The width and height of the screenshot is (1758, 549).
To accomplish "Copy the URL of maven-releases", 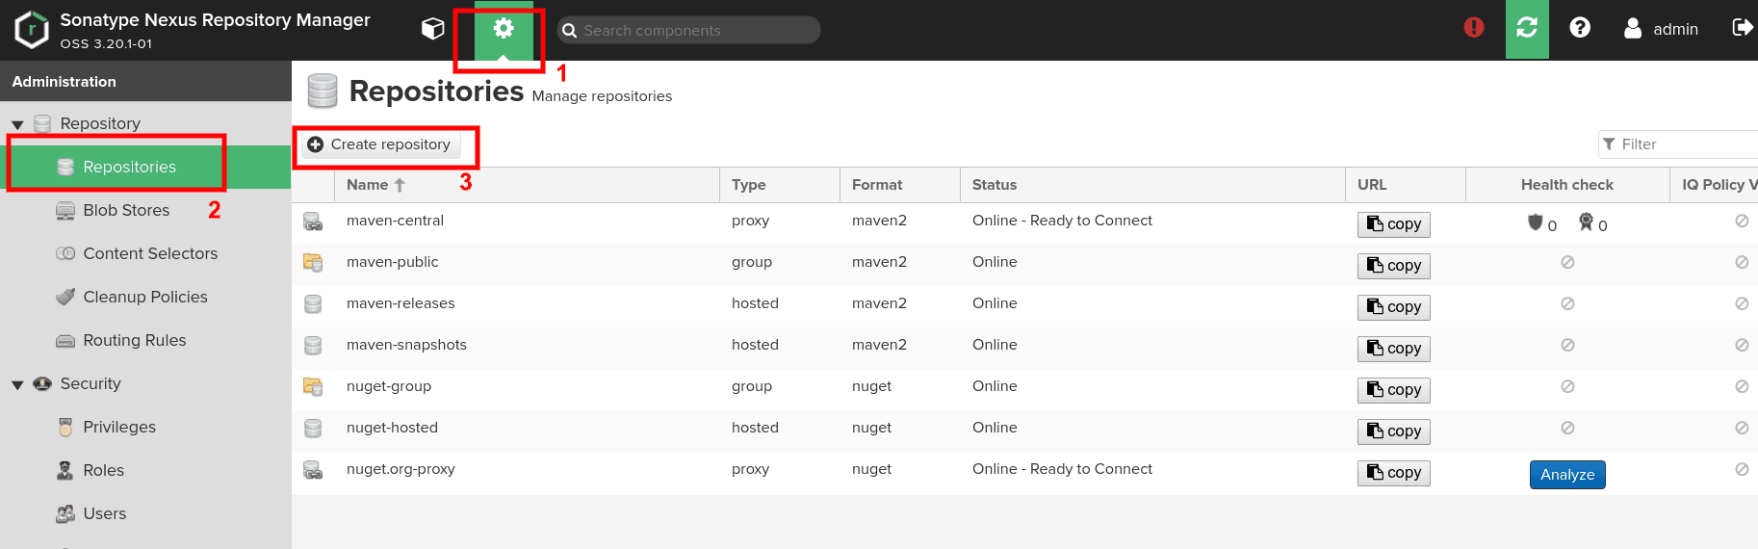I will tap(1394, 307).
